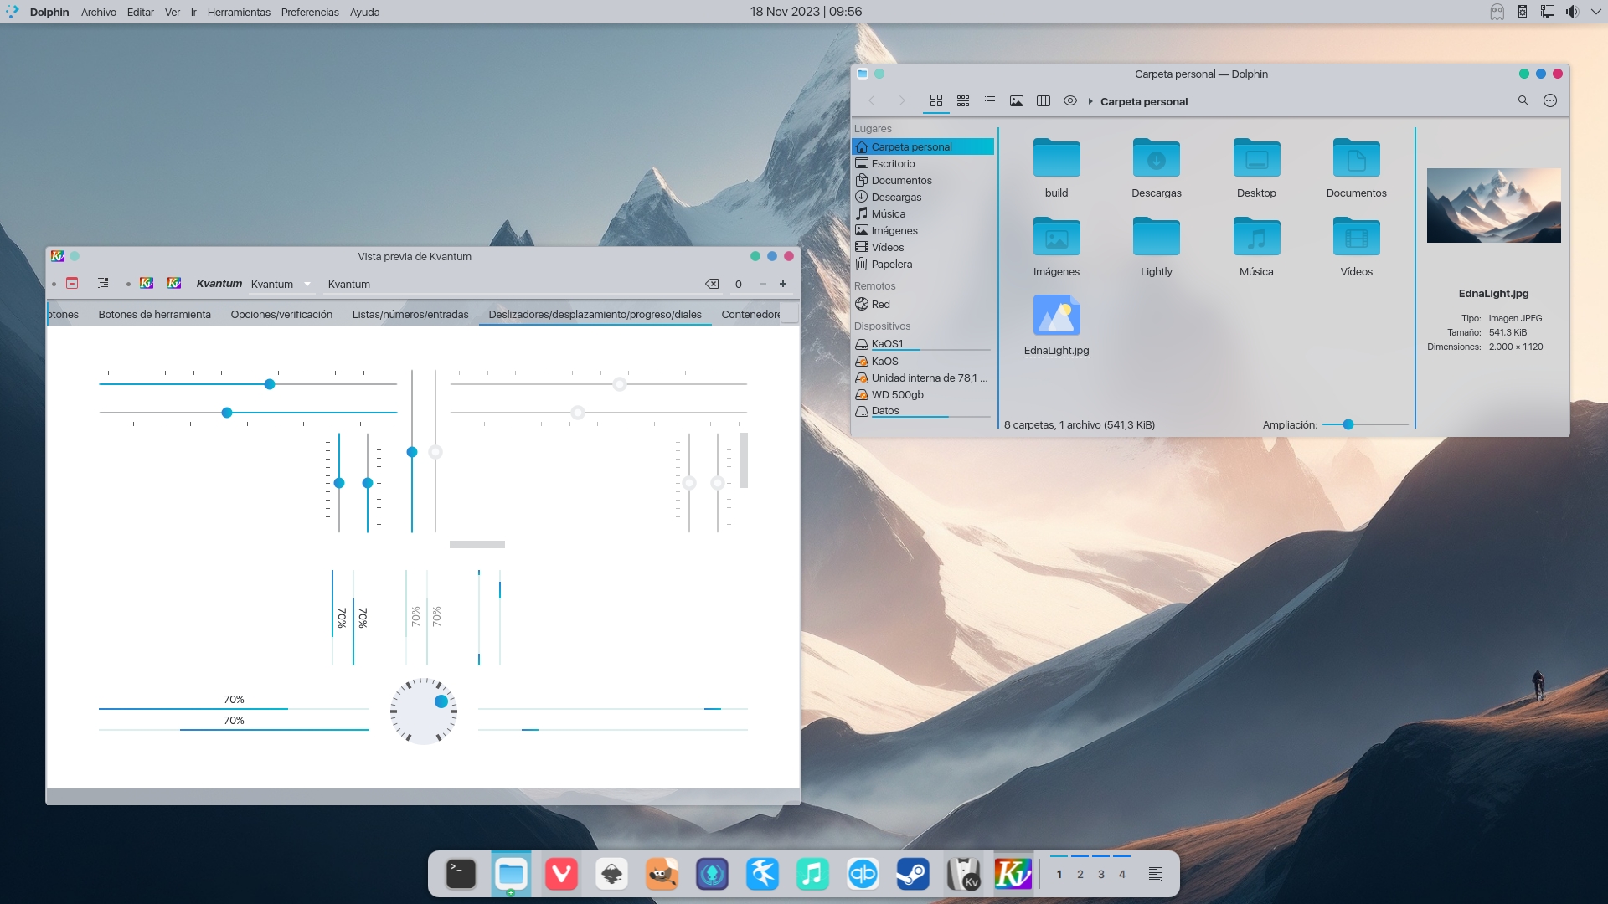Toggle image previews in Dolphin toolbar
This screenshot has width=1608, height=904.
tap(1017, 100)
